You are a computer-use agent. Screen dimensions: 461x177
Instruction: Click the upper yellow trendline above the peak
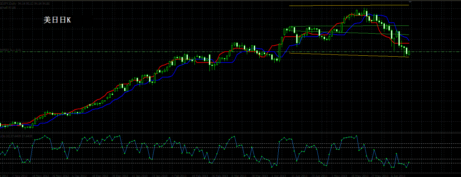click(x=349, y=5)
